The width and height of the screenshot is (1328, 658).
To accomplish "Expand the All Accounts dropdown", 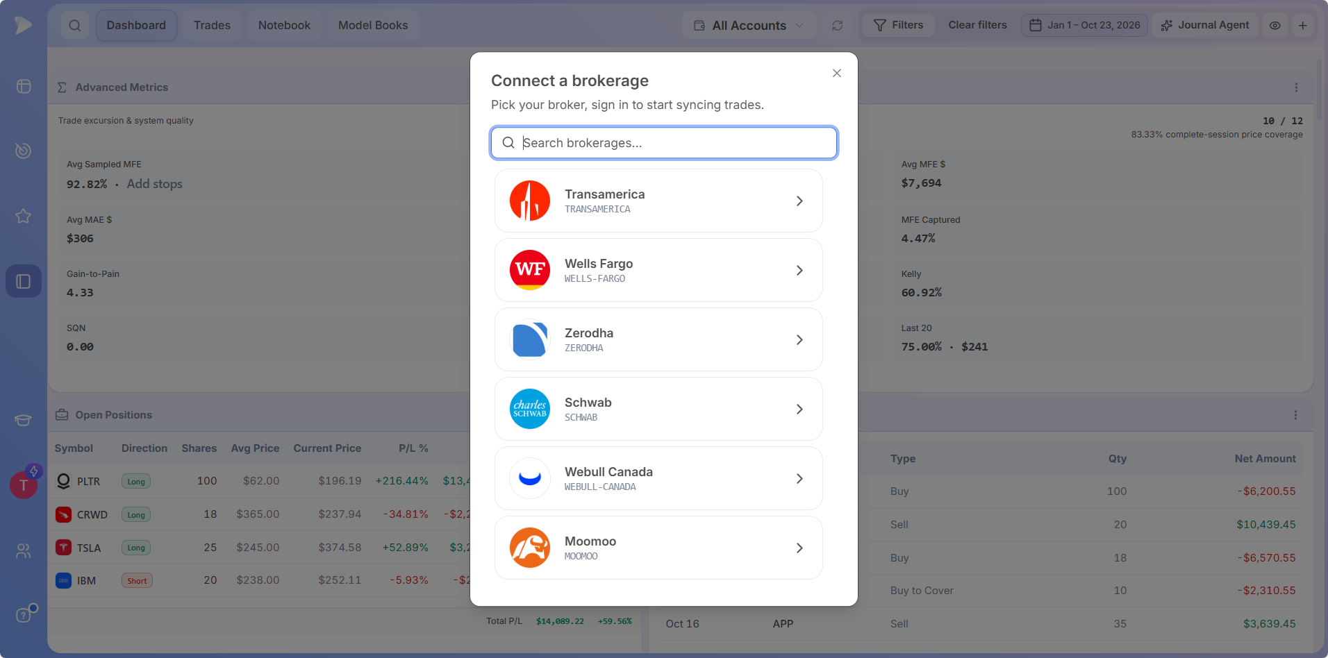I will (x=749, y=26).
